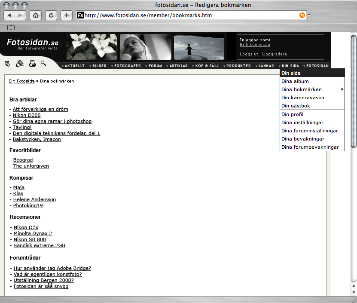Click the Logga ut link
Image resolution: width=357 pixels, height=303 pixels.
[x=249, y=54]
